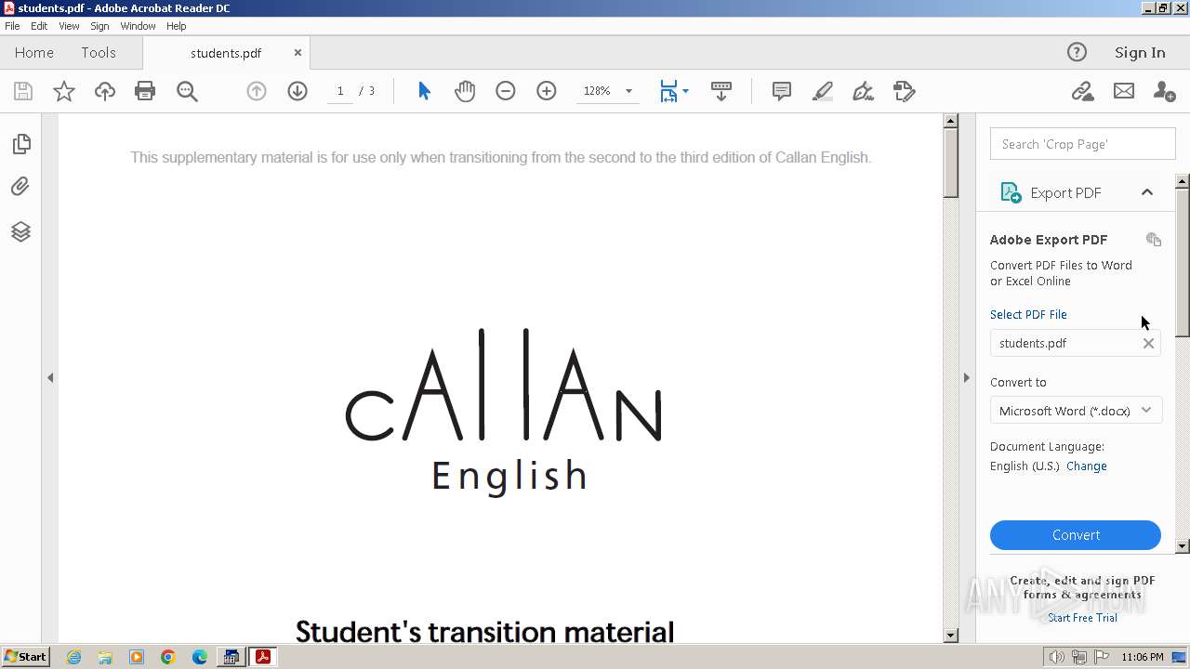The width and height of the screenshot is (1190, 669).
Task: Open zoom level dropdown at 128%
Action: (x=628, y=91)
